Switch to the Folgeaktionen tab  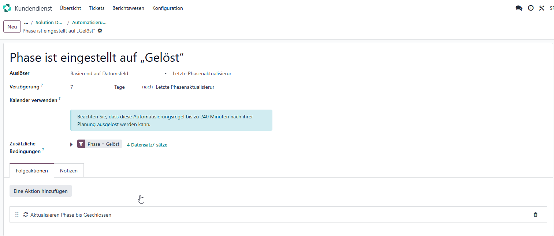pos(32,171)
